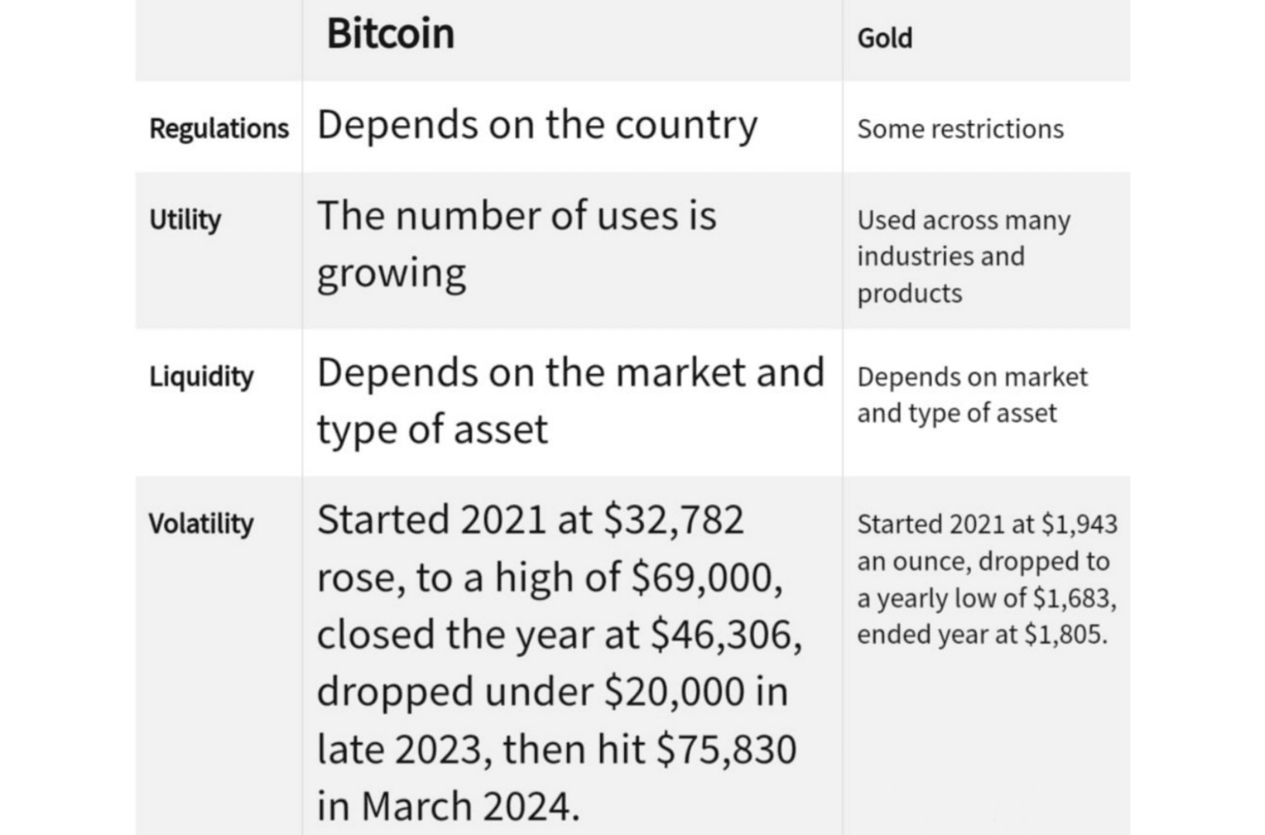Click 'The number of uses is growing' text
The height and width of the screenshot is (835, 1265).
point(517,244)
